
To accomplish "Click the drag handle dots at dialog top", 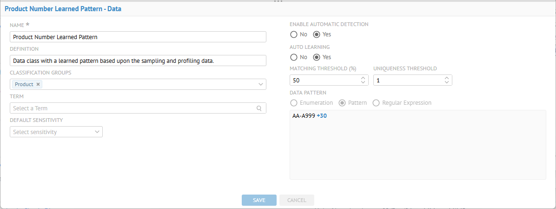I will point(278,1).
